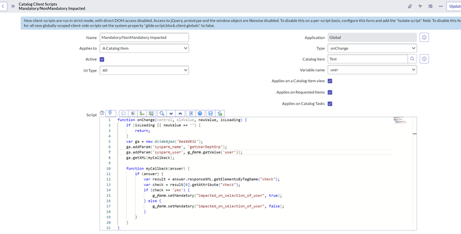The width and height of the screenshot is (461, 234).
Task: Open script editor help blue circle icon
Action: tap(200, 113)
